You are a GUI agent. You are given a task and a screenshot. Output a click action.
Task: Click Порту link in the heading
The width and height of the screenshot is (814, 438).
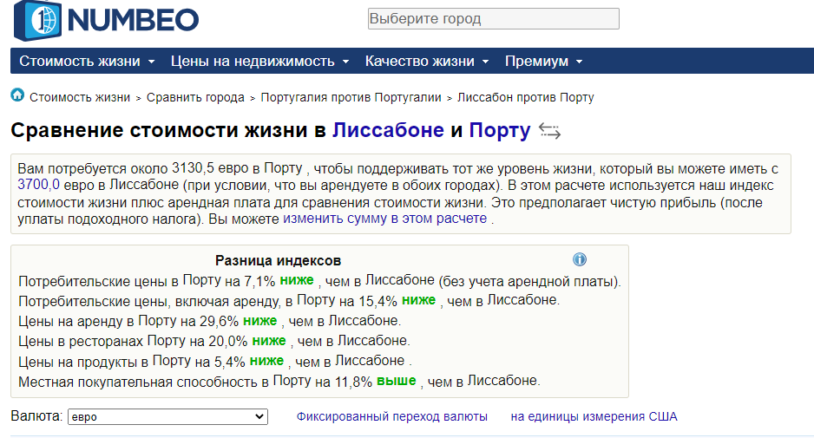[x=499, y=131]
